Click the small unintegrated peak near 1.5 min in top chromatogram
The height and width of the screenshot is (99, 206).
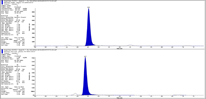coord(68,45)
